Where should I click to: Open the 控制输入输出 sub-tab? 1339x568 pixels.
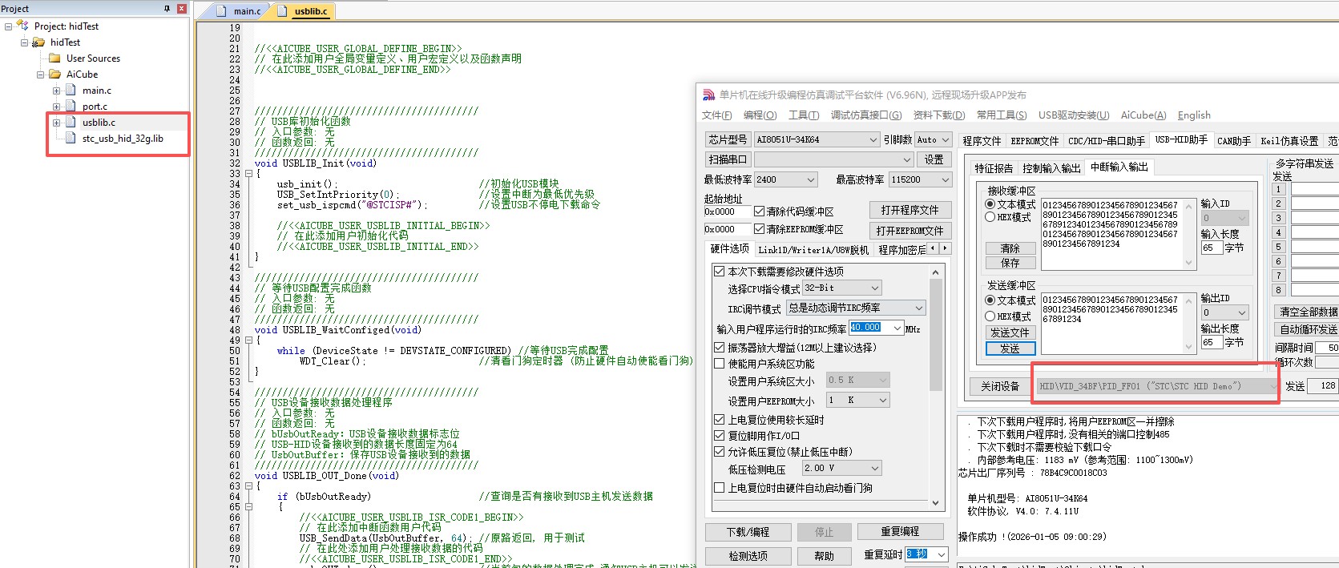pyautogui.click(x=1051, y=168)
